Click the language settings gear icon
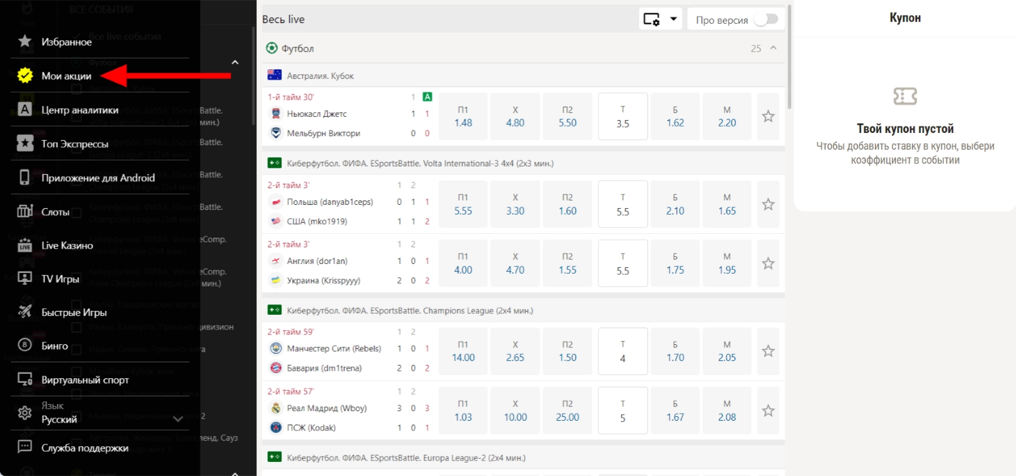Image resolution: width=1016 pixels, height=476 pixels. coord(25,412)
